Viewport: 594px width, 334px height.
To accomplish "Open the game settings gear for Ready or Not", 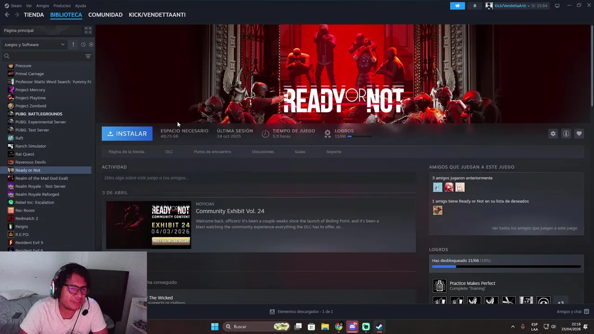I will 553,134.
